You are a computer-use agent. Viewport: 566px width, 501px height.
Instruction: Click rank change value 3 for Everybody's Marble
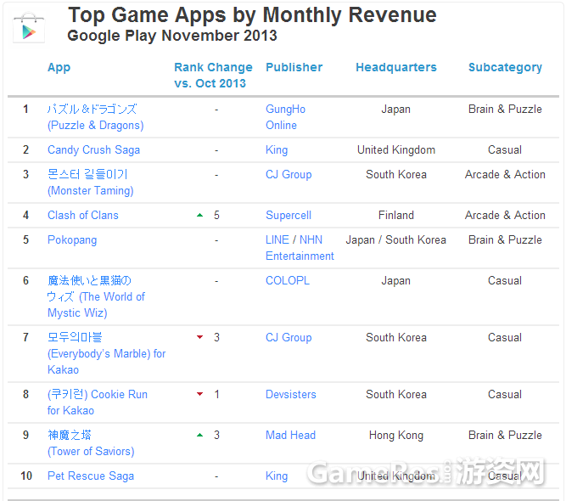[x=216, y=337]
